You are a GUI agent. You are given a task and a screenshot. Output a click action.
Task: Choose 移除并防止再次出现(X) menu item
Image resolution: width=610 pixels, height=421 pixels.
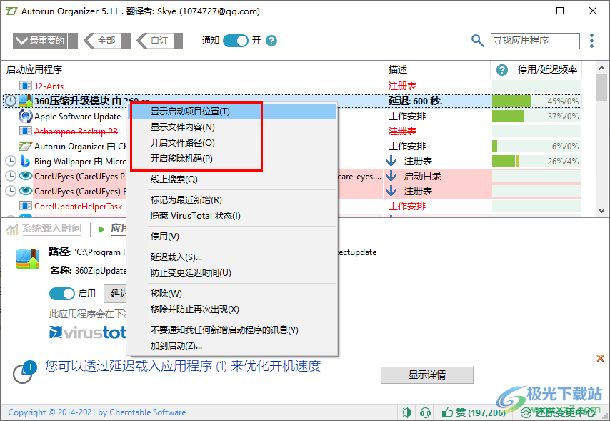[232, 309]
